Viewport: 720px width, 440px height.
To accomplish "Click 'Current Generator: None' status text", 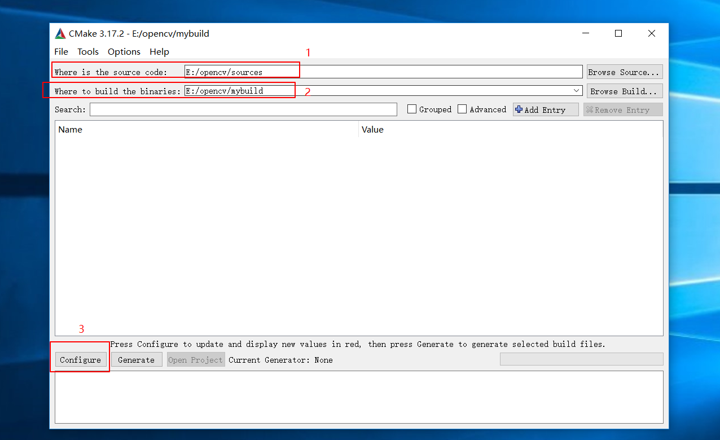I will (280, 360).
